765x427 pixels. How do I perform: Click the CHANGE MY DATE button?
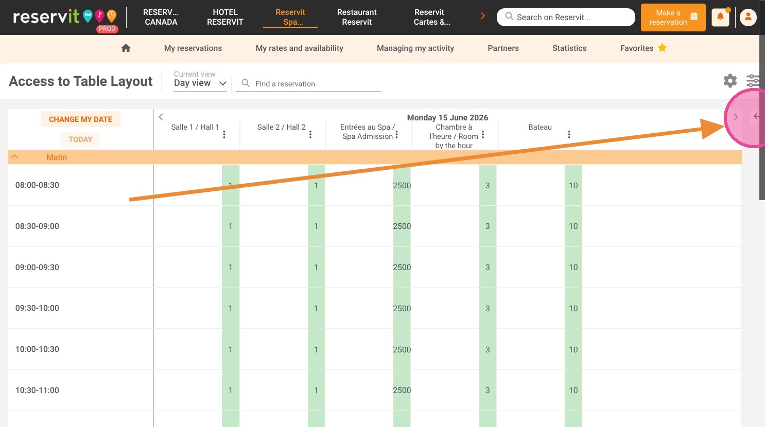80,119
